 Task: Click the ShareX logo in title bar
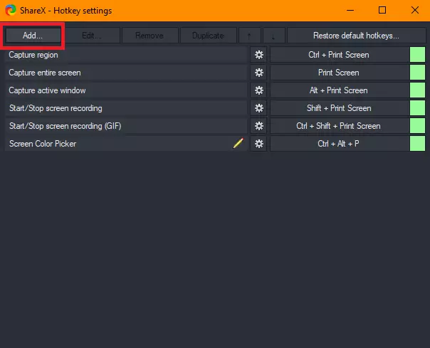[x=11, y=11]
